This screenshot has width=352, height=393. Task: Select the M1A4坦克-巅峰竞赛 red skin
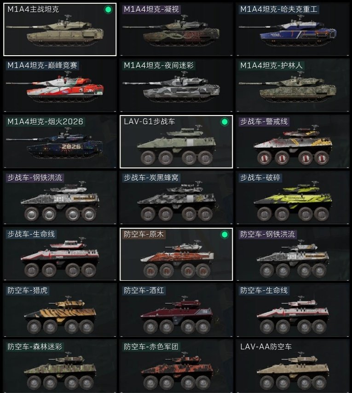(60, 86)
